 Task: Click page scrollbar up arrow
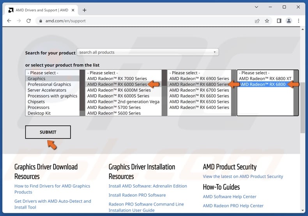click(x=303, y=30)
